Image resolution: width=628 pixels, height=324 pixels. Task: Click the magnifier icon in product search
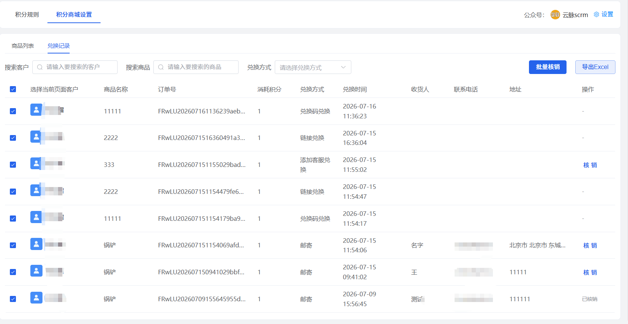[x=161, y=67]
